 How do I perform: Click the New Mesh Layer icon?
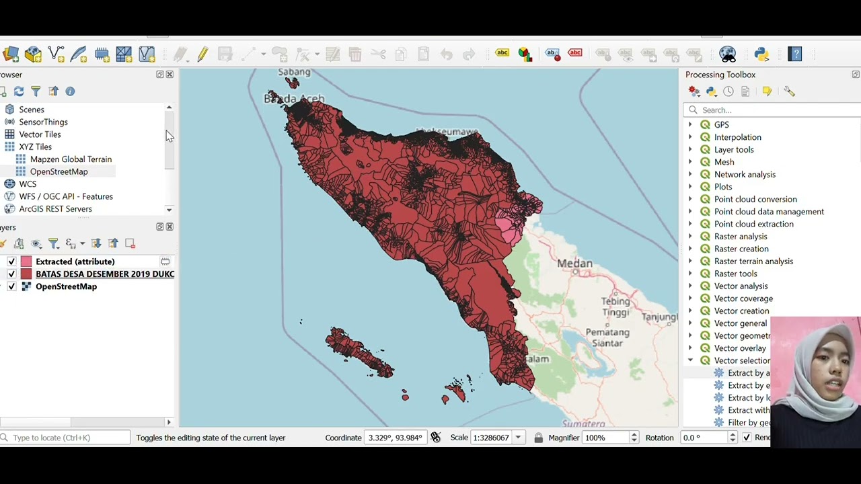[x=124, y=54]
